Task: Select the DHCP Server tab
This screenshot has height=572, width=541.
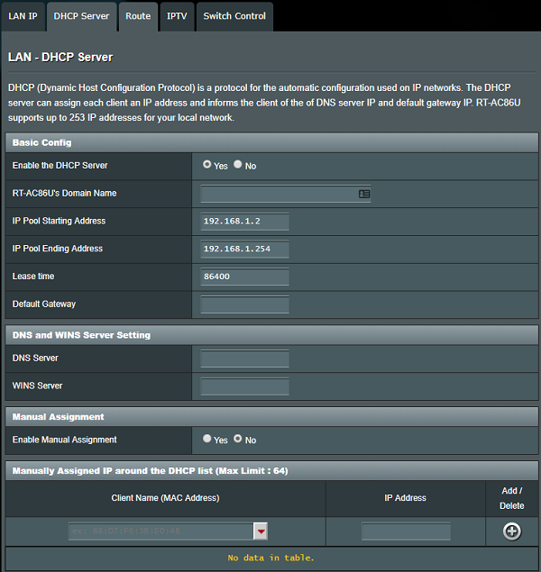Action: pyautogui.click(x=81, y=16)
